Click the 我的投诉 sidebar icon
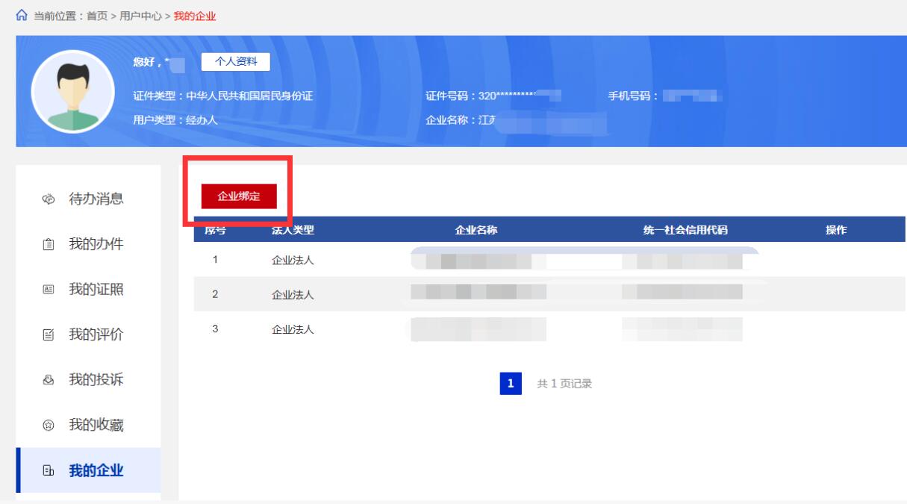907x504 pixels. pyautogui.click(x=45, y=381)
